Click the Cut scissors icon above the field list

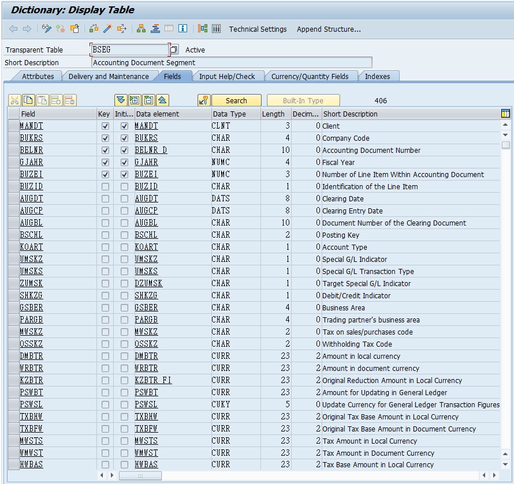coord(14,100)
